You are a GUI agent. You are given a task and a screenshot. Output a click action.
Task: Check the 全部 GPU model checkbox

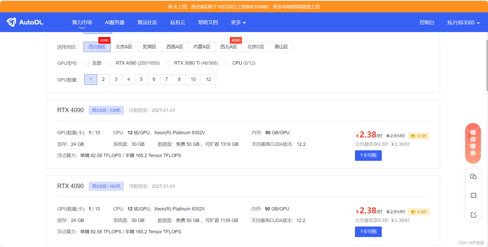(x=86, y=63)
